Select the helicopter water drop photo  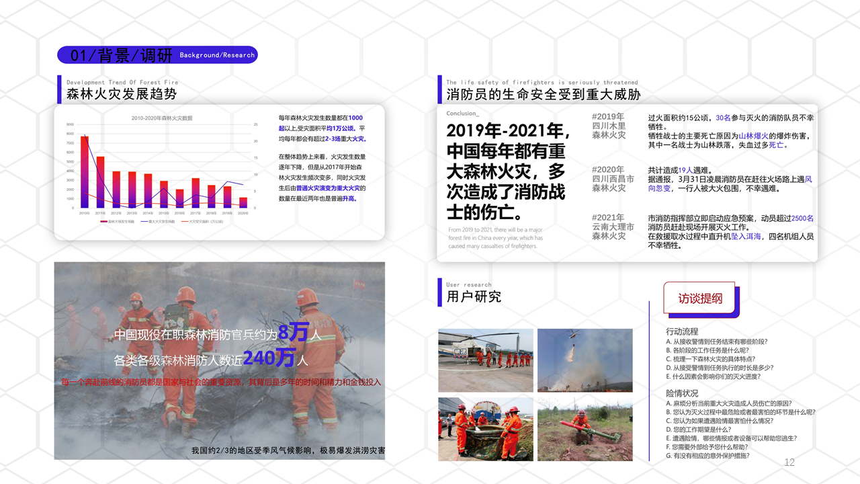tap(585, 360)
